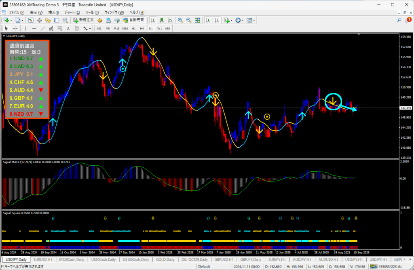Open the MetaEditor book icon
Screen dimensions: 414x270
point(100,20)
